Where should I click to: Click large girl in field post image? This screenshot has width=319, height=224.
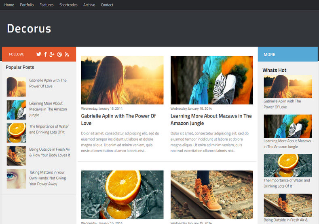point(122,80)
